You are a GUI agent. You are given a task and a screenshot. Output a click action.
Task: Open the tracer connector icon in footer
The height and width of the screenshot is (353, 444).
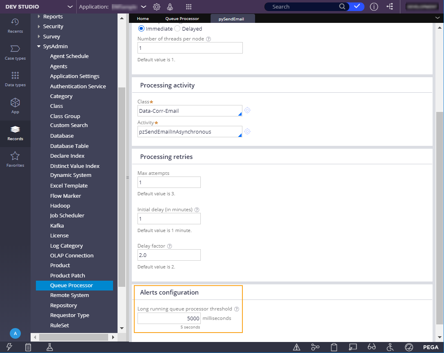(x=315, y=347)
